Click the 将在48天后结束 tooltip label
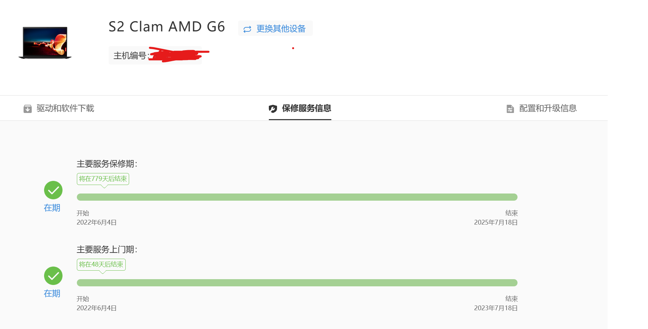The image size is (648, 329). point(101,264)
